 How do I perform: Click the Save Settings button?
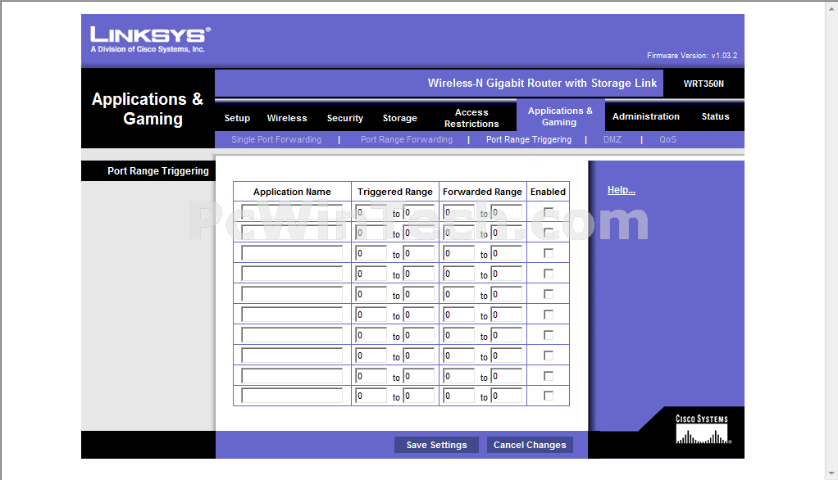[x=436, y=445]
